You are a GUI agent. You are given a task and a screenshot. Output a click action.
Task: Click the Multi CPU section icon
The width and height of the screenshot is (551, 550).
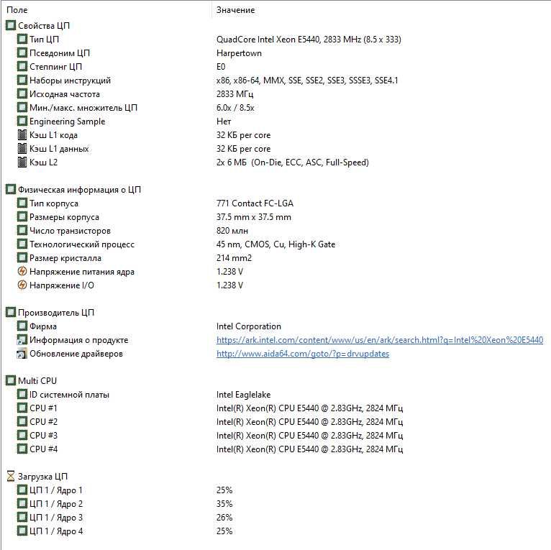coord(11,381)
